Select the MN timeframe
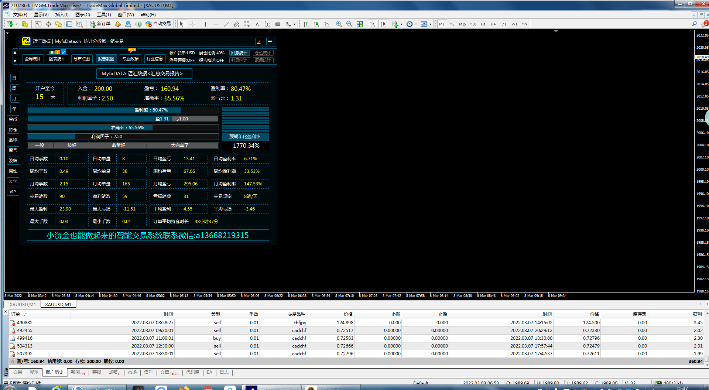 [x=524, y=24]
